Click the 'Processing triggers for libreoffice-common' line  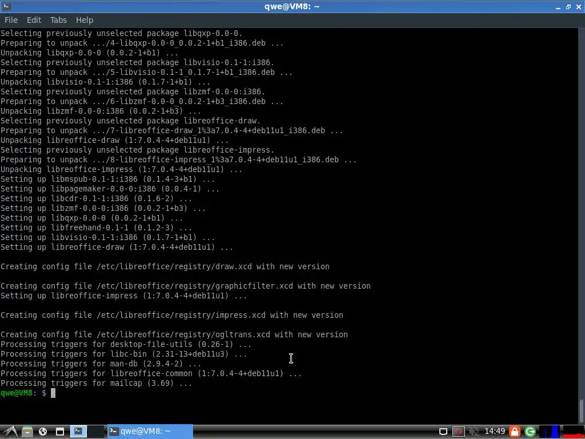click(151, 374)
